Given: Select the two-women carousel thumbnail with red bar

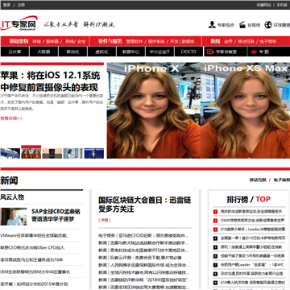Looking at the screenshot, I should point(31,152).
